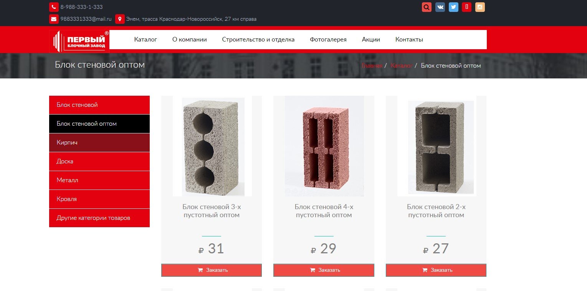
Task: Click the map pin location icon
Action: tap(120, 19)
